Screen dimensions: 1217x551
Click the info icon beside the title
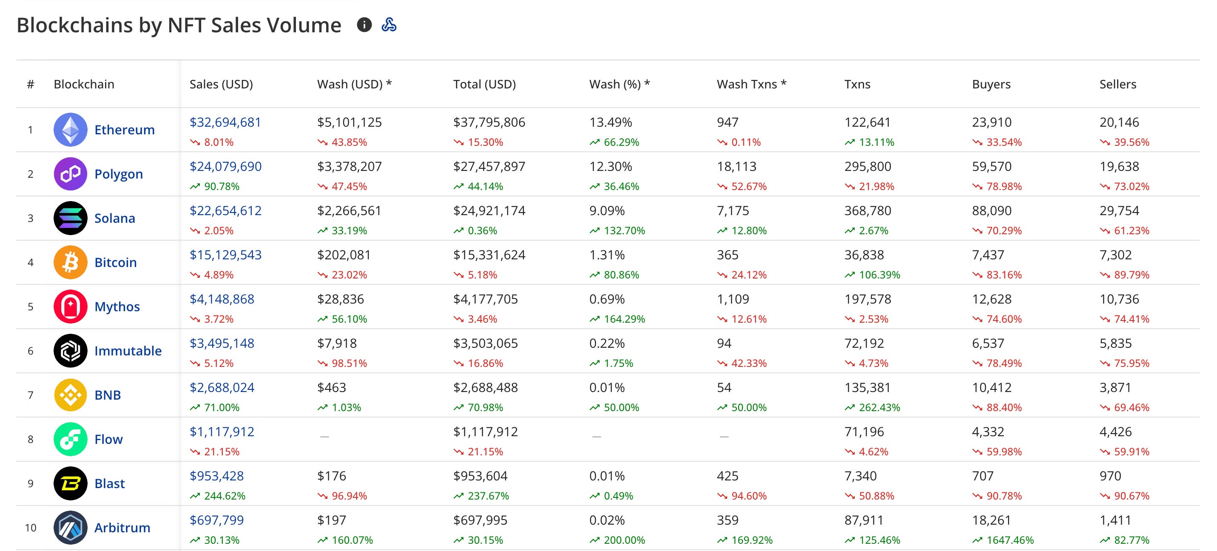tap(364, 25)
